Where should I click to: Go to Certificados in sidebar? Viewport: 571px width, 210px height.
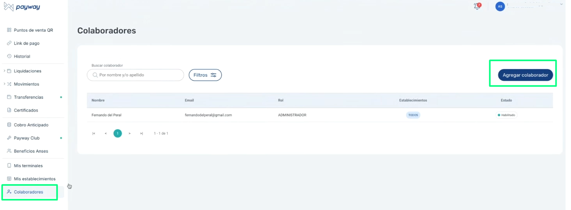click(x=26, y=111)
